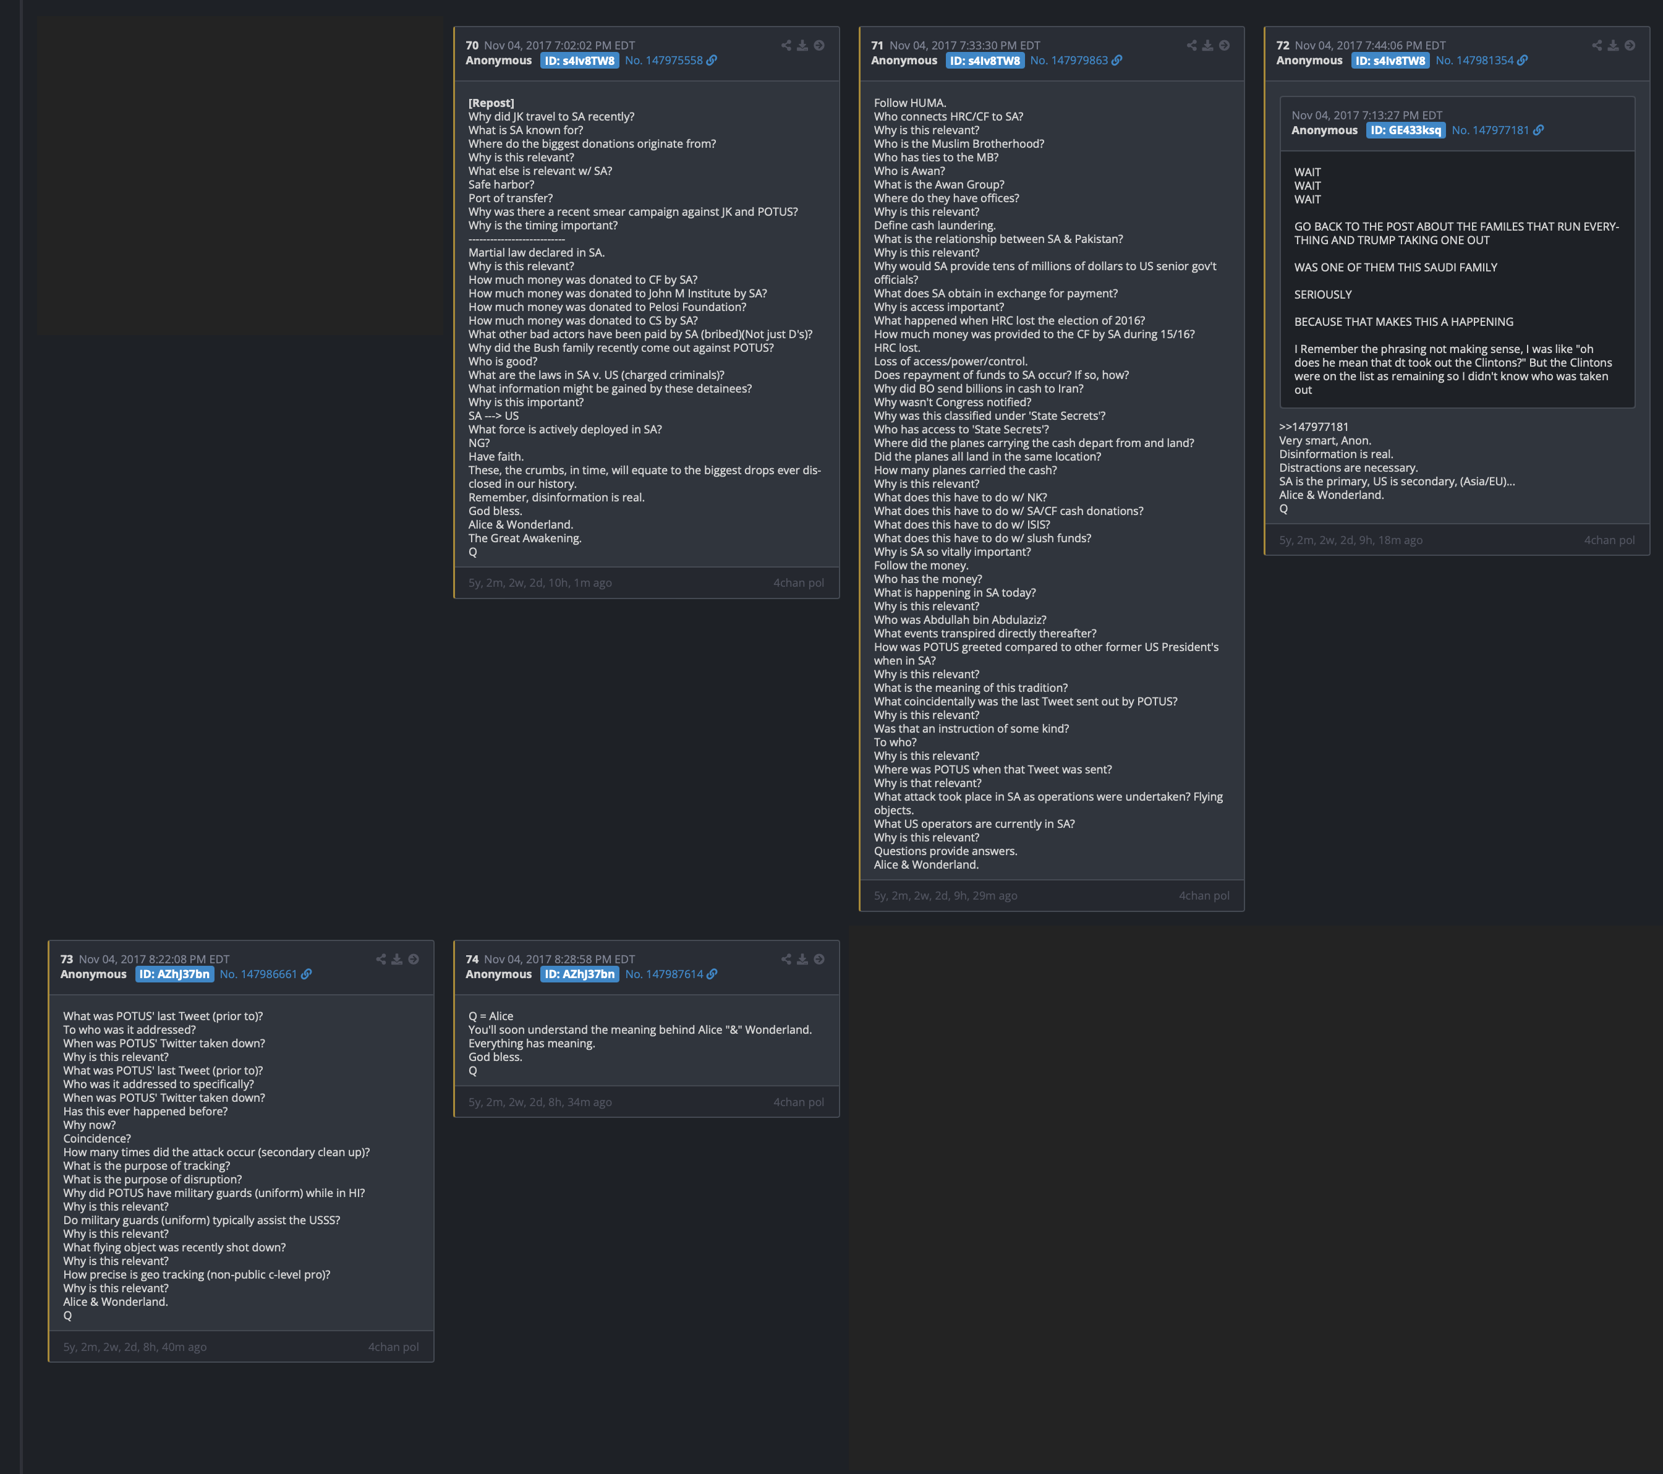Click age text '5y, 2m, 2w, 2d, 9h, 29m ago'

tap(945, 895)
